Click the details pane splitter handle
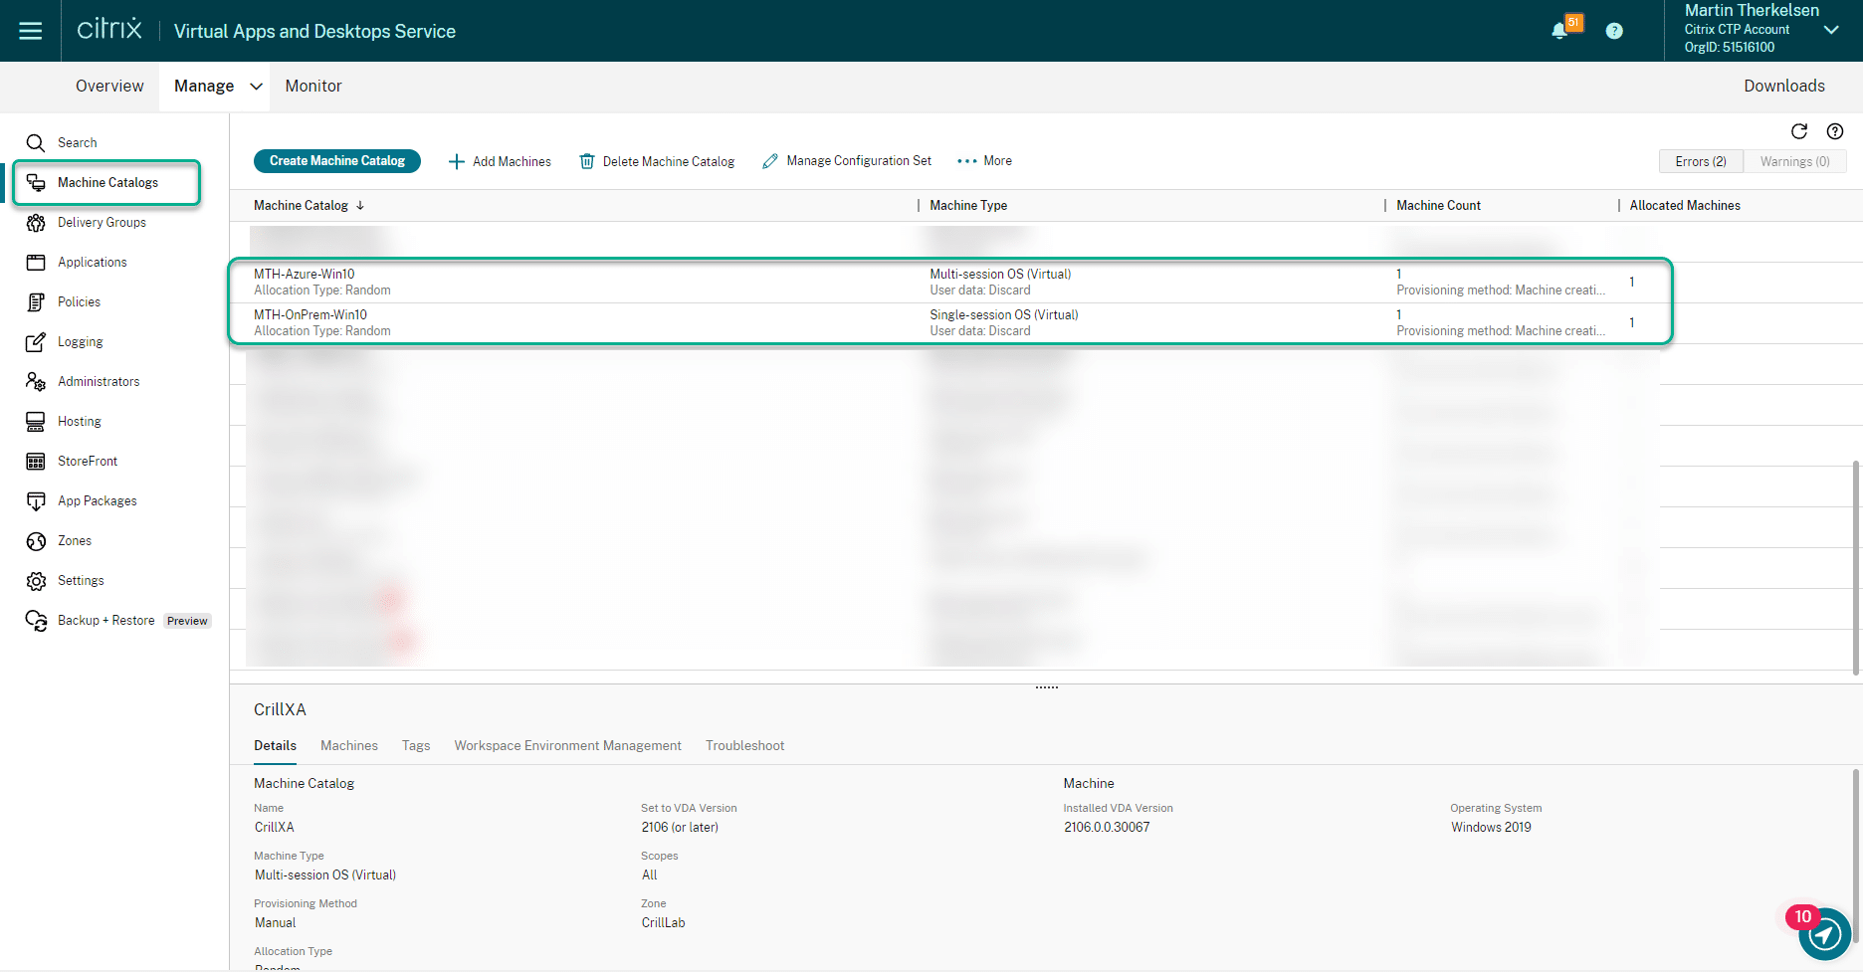The image size is (1863, 972). point(1047,687)
